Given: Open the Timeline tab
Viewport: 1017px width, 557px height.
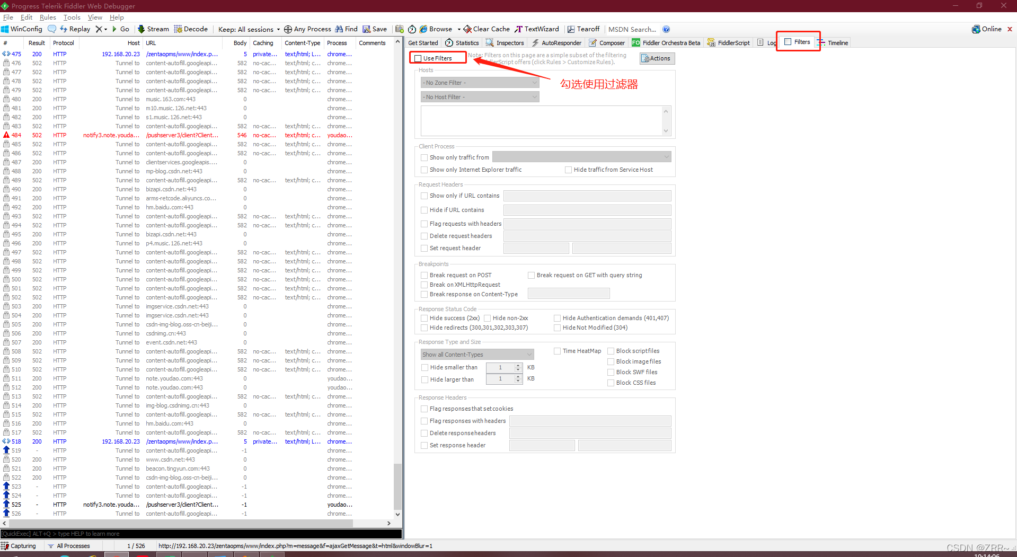Looking at the screenshot, I should tap(833, 43).
